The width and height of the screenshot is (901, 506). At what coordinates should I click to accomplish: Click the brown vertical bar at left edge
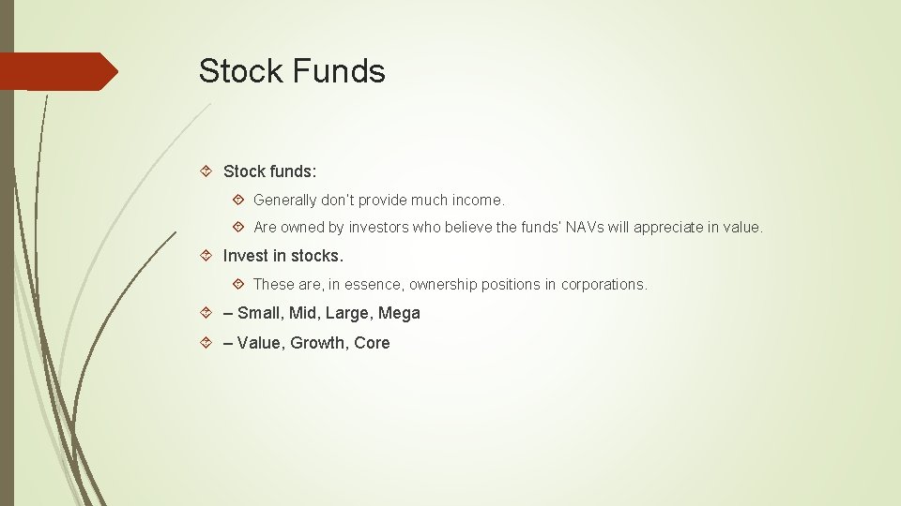click(7, 281)
